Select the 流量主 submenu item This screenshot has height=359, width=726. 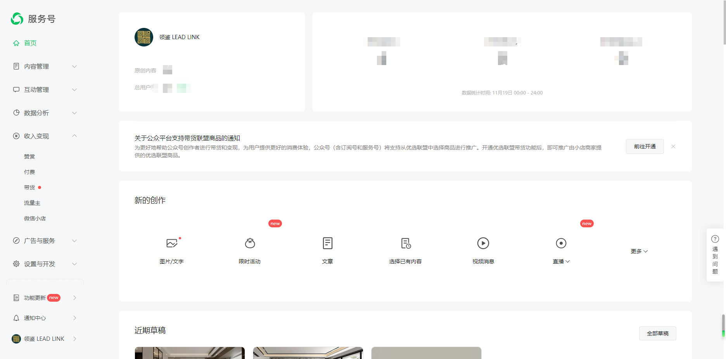coord(32,203)
